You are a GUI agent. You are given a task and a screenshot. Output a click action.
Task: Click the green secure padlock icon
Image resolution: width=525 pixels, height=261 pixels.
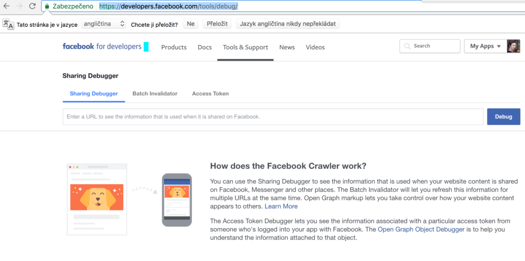pyautogui.click(x=47, y=7)
